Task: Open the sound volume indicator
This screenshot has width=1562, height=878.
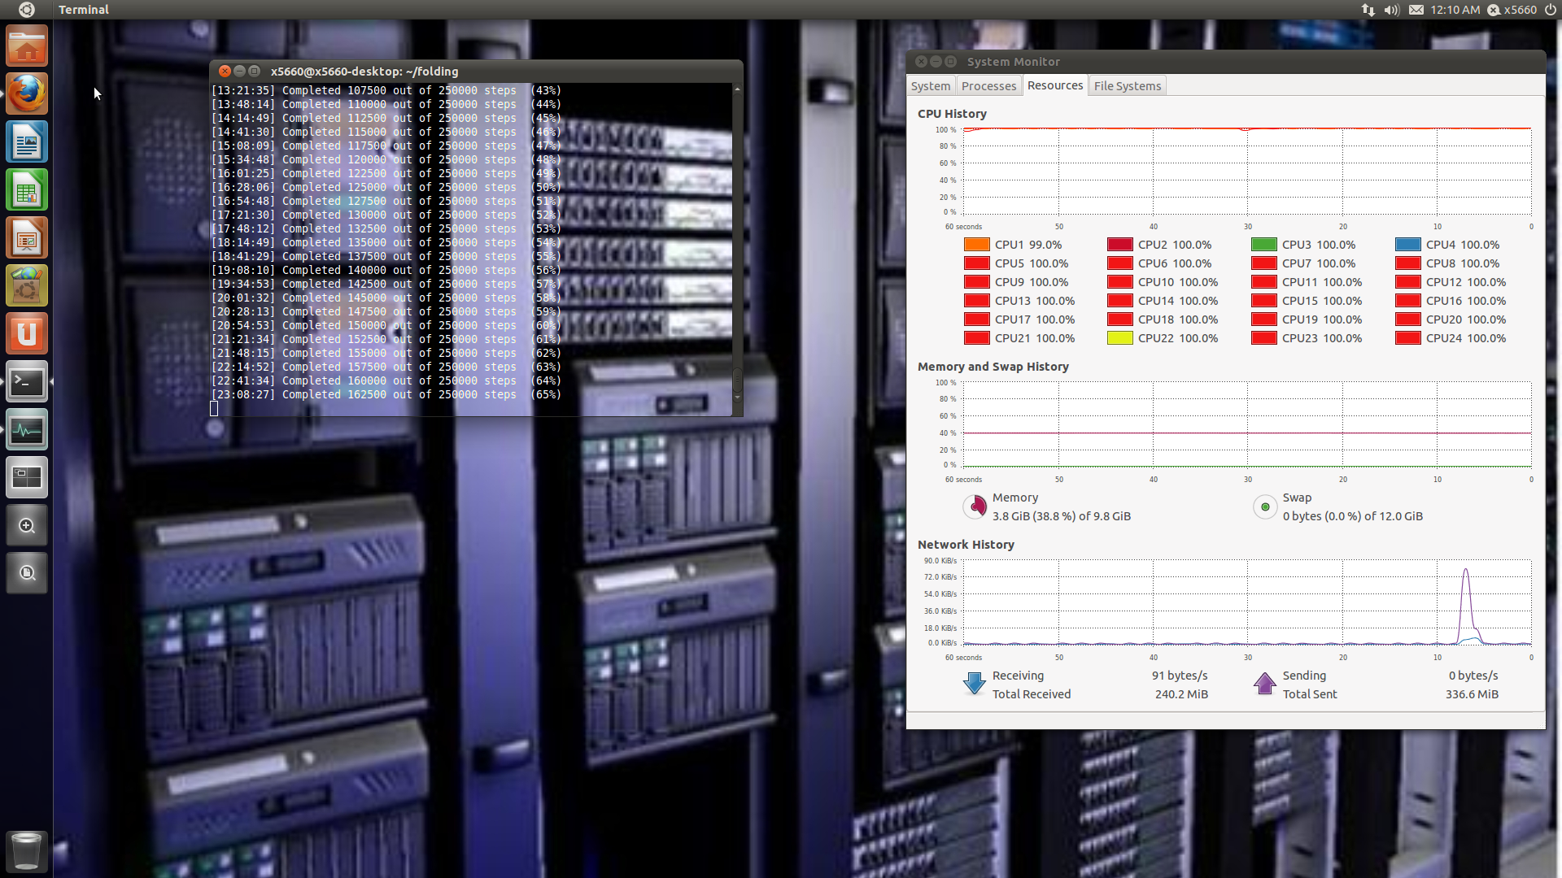Action: click(1392, 10)
